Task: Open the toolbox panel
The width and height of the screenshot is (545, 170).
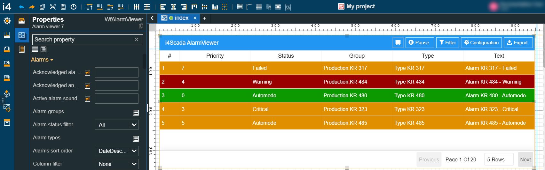Action: pos(21,21)
